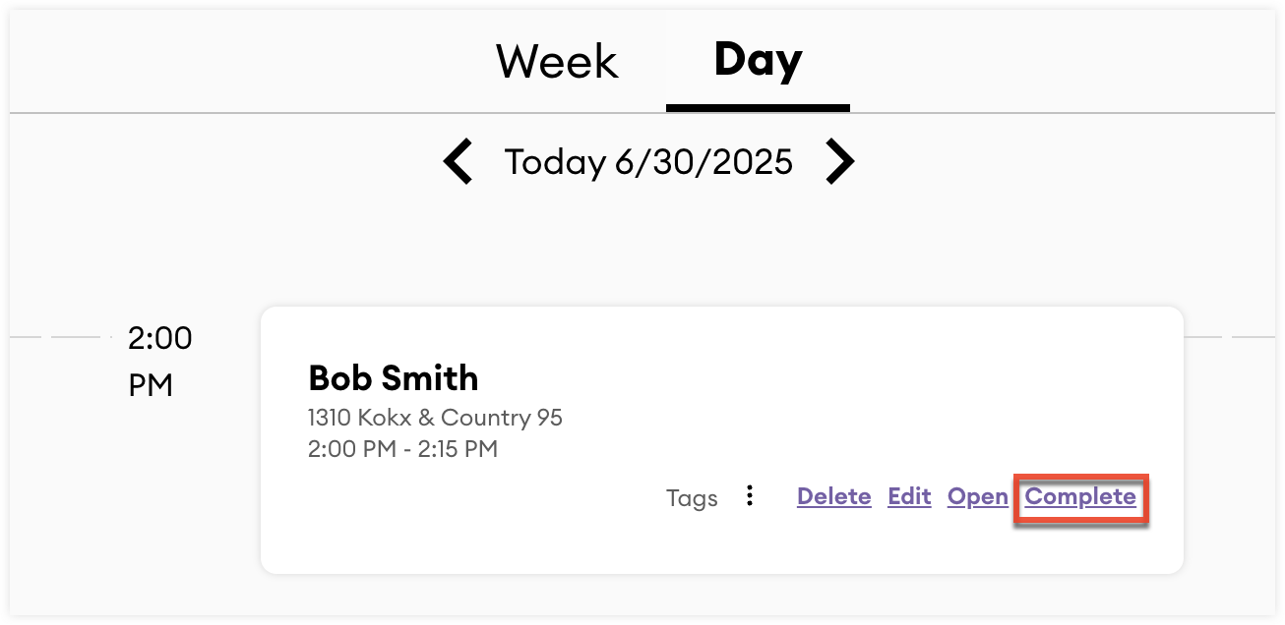Image resolution: width=1285 pixels, height=625 pixels.
Task: Open the Bob Smith appointment via Open link
Action: tap(977, 496)
